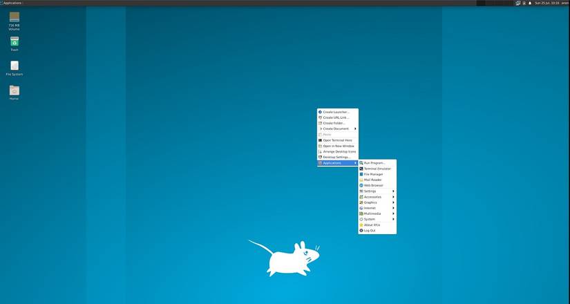Launch Run Program... from the submenu
The image size is (570, 304).
pyautogui.click(x=377, y=163)
